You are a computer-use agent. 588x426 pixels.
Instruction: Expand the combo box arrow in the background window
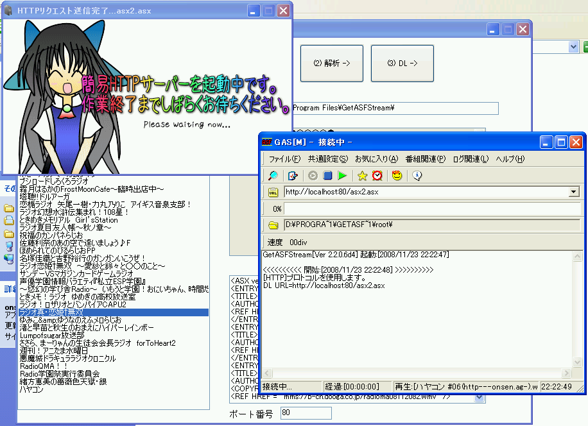tap(573, 47)
